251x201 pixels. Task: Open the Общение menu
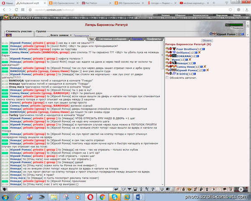(x=180, y=15)
